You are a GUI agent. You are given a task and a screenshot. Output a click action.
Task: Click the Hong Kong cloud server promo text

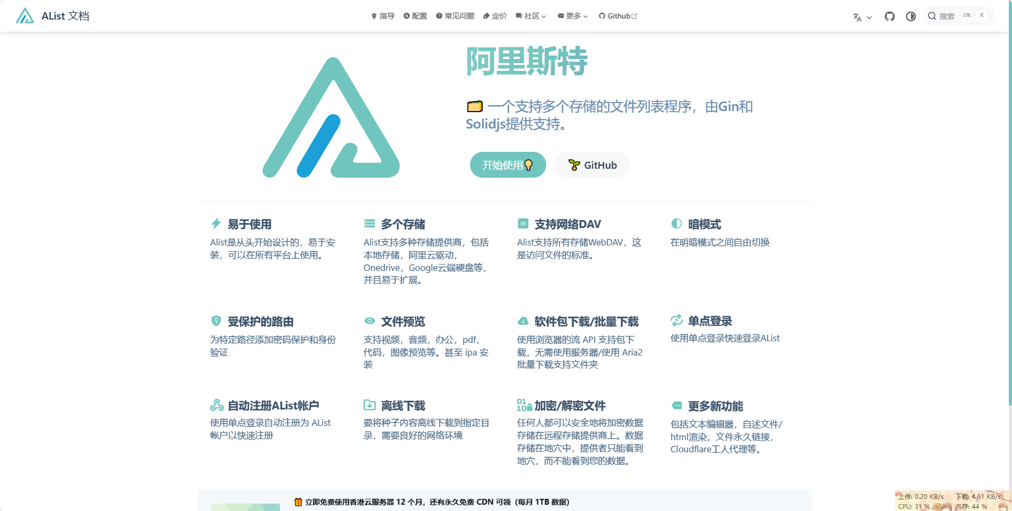[437, 502]
